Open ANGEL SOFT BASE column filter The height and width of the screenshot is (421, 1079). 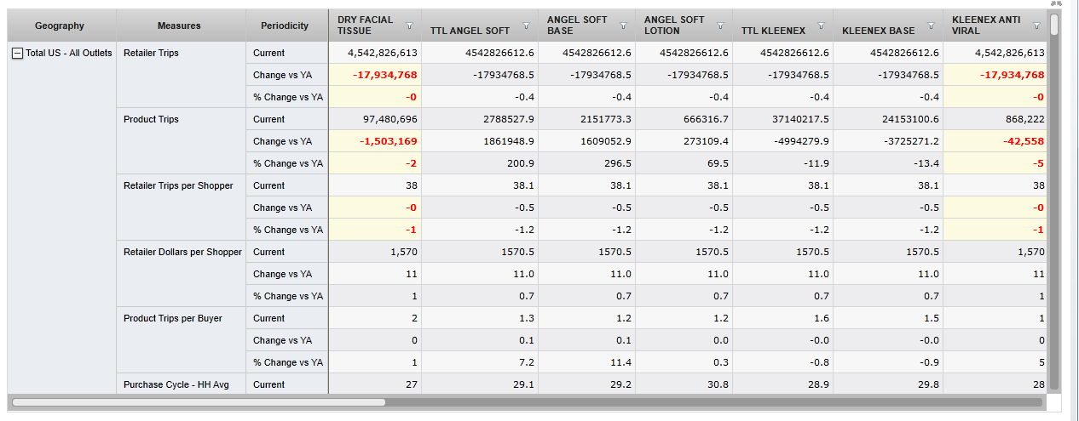[623, 26]
